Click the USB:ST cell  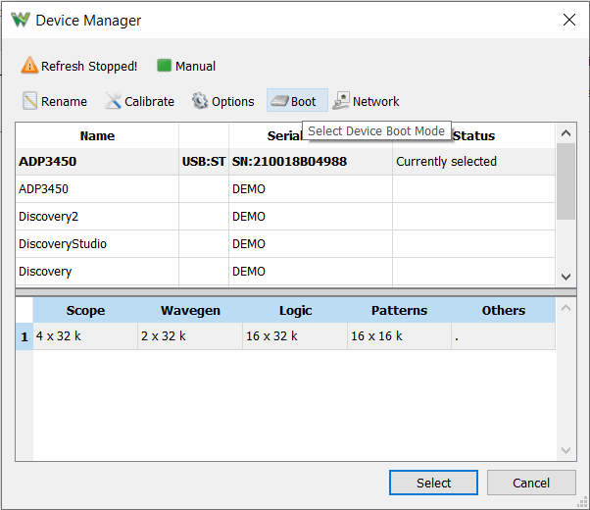coord(204,162)
